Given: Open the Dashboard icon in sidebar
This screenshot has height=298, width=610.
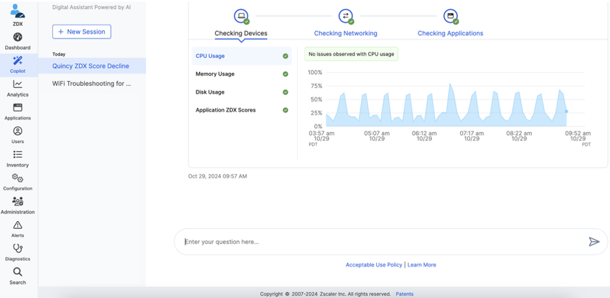Looking at the screenshot, I should (18, 38).
